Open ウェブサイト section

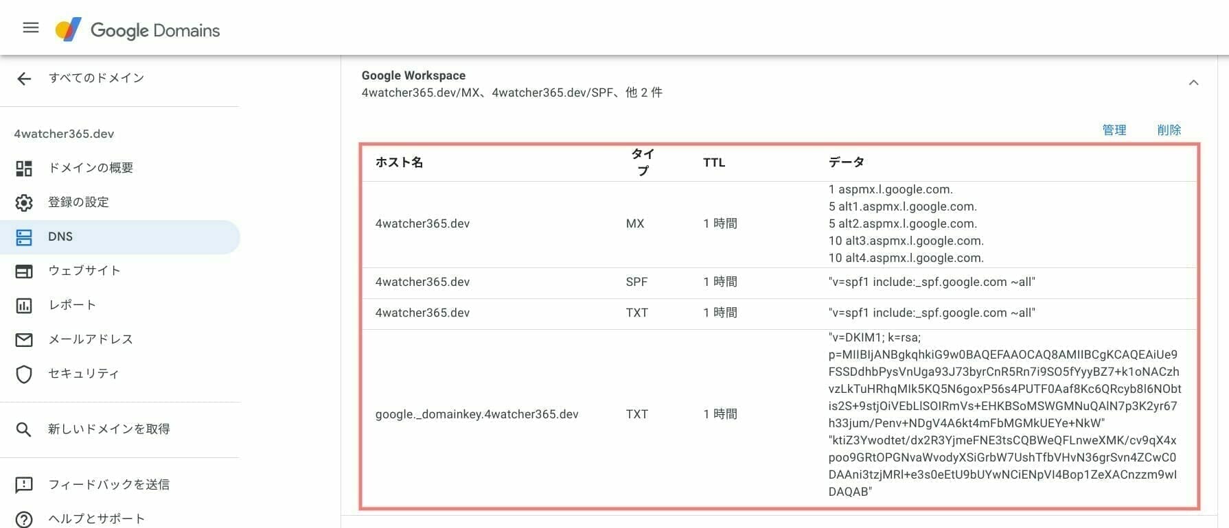pos(84,270)
